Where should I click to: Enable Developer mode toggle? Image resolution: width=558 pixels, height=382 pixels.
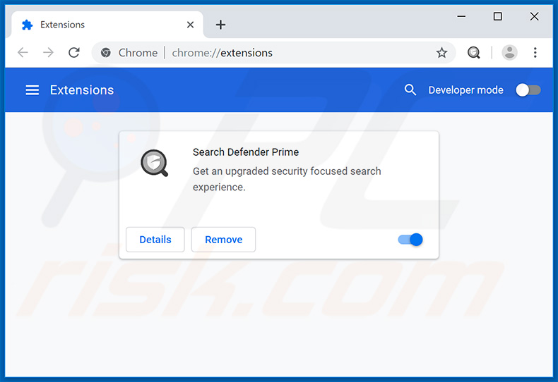[528, 90]
